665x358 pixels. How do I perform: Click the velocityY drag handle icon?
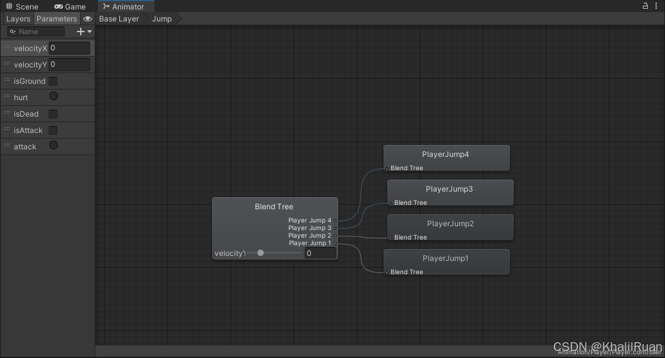pyautogui.click(x=7, y=64)
